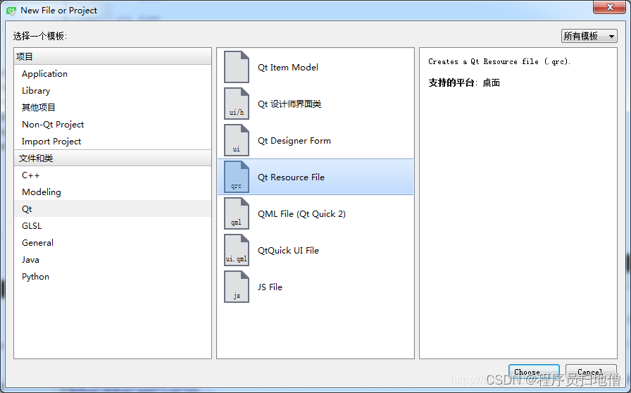Select Modeling category
Viewport: 631px width, 393px height.
point(112,192)
